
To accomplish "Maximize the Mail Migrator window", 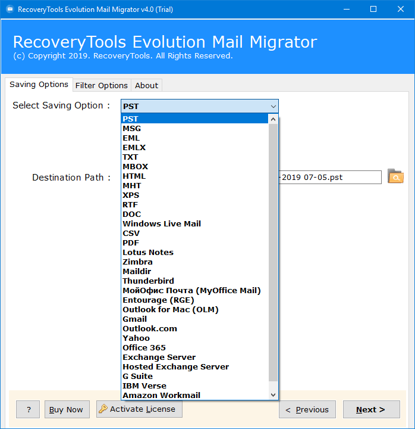I will (373, 10).
